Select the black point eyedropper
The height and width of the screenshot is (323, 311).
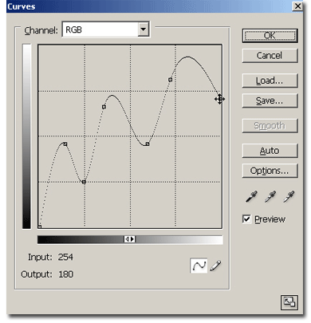(251, 196)
